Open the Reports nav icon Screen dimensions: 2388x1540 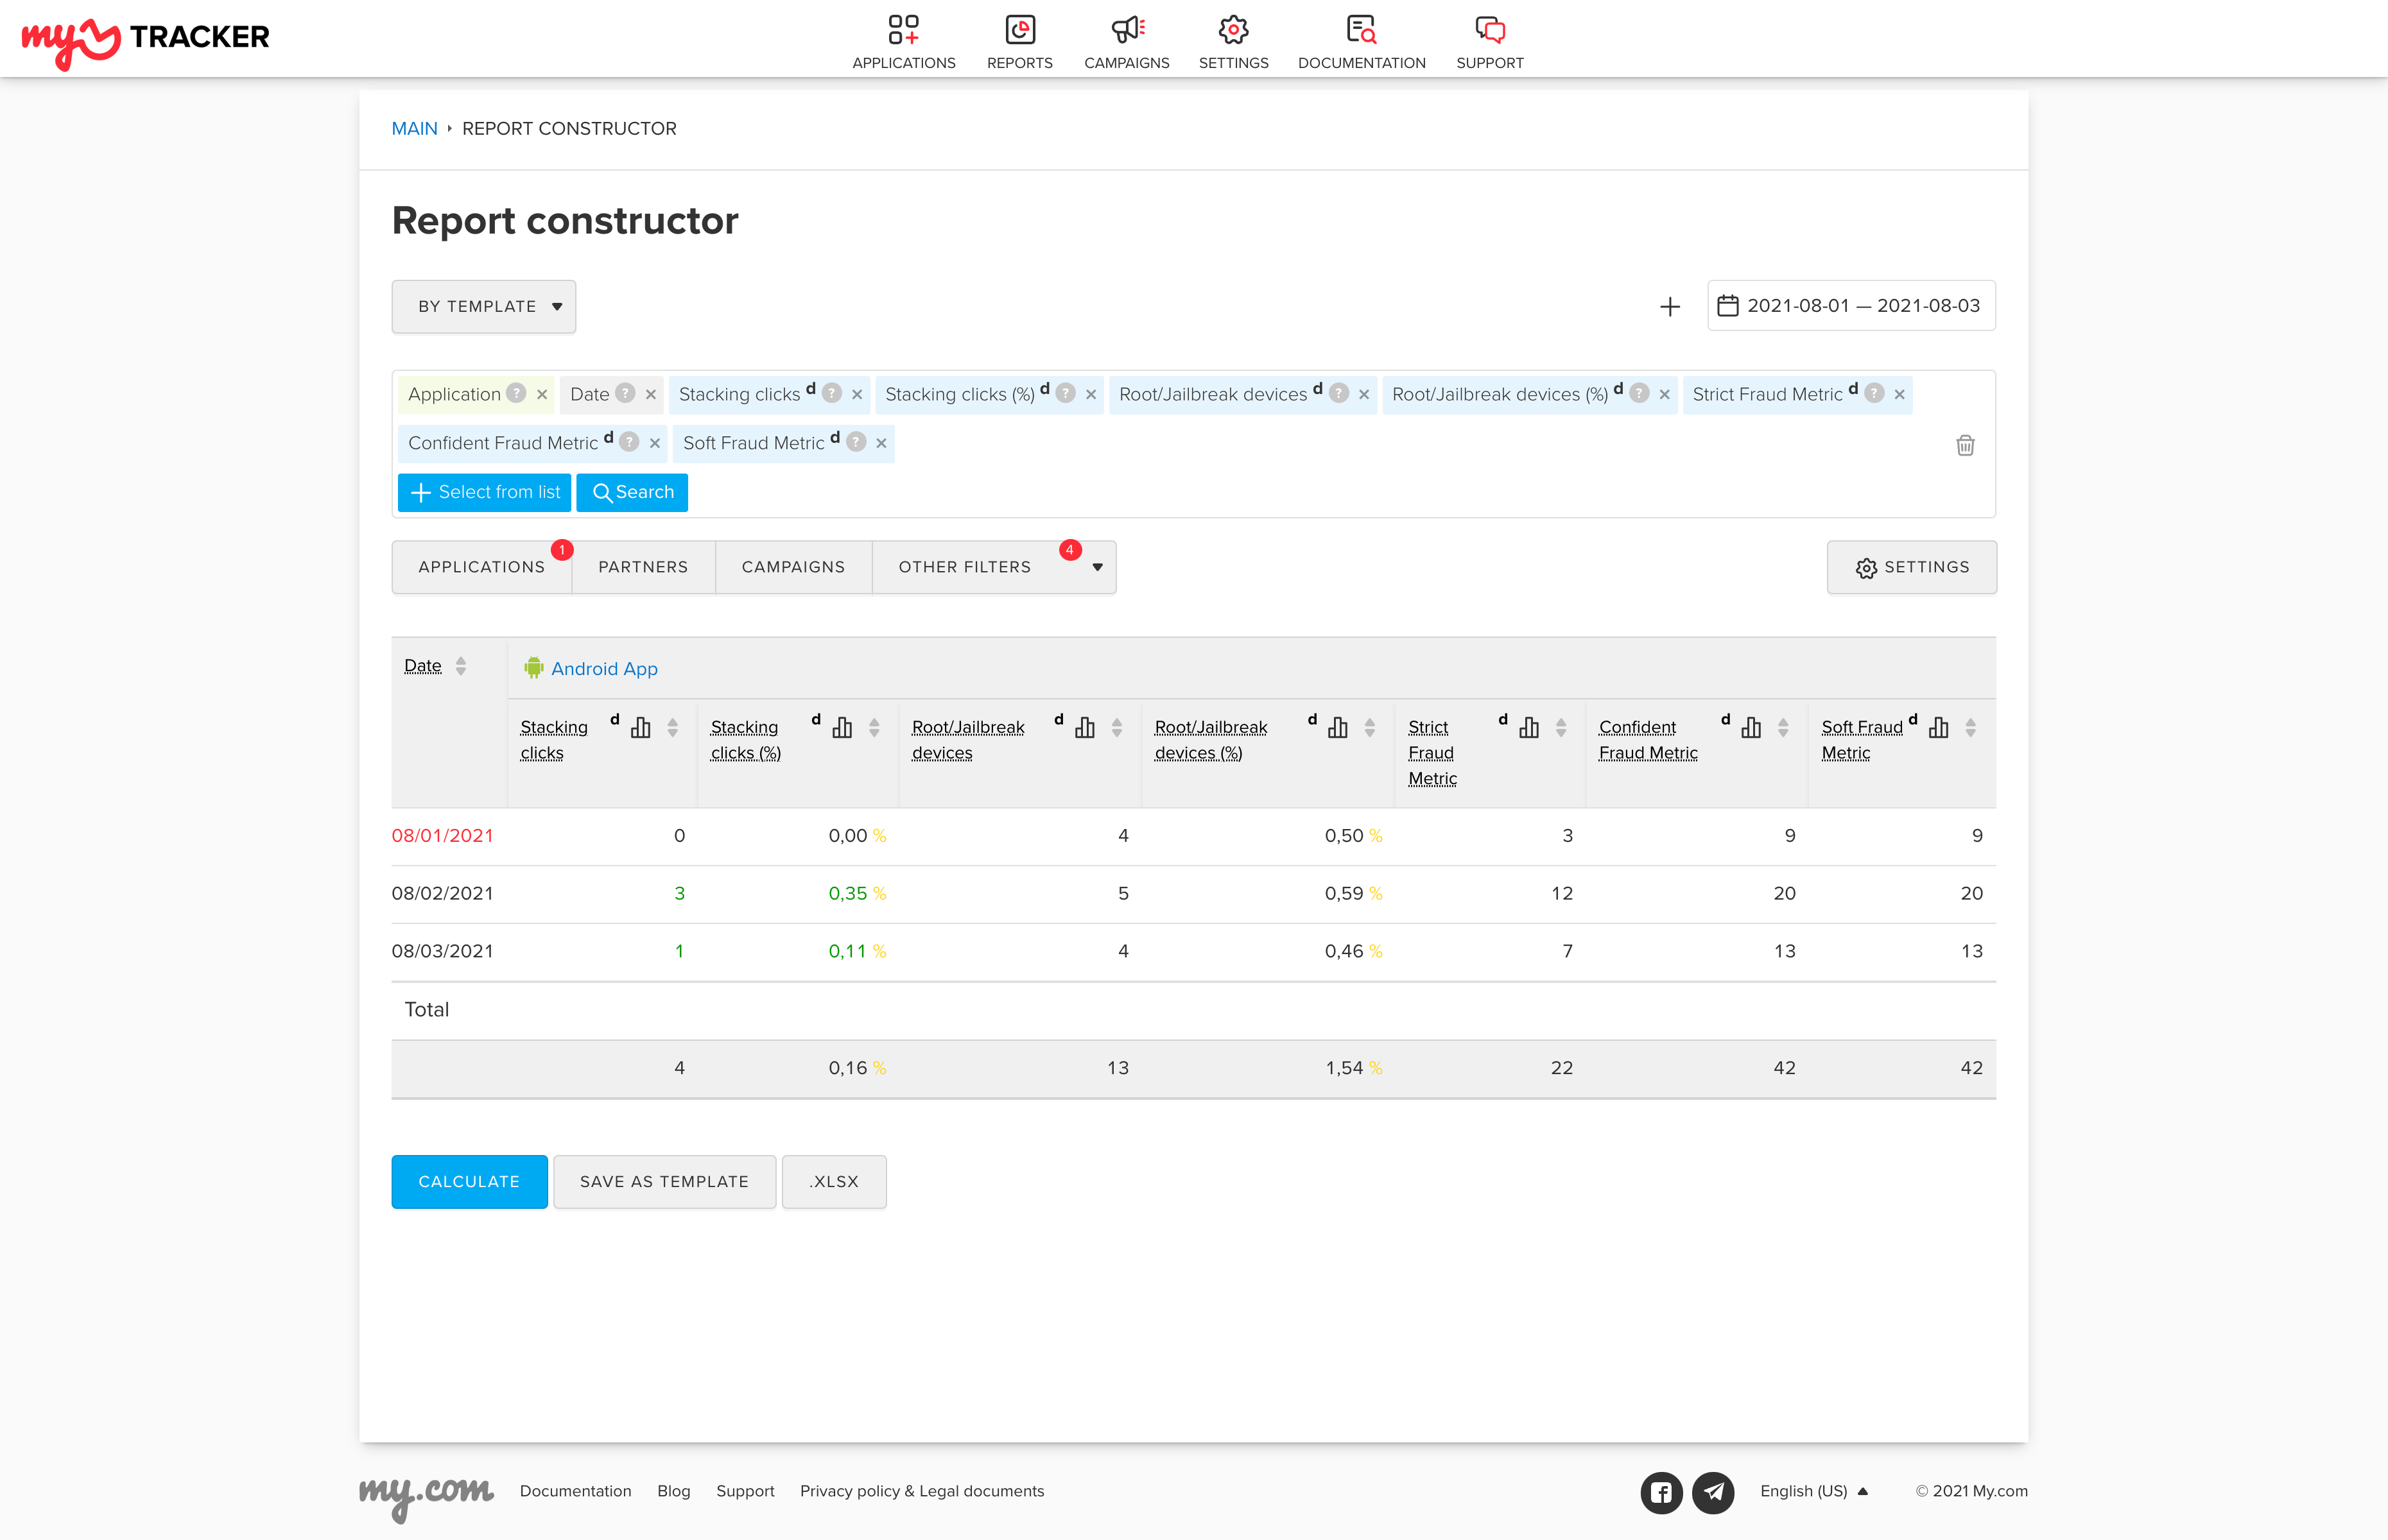[x=1019, y=30]
